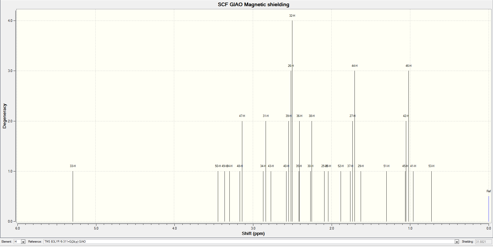Click the Shielding: label in the bottom bar
493x247 pixels.
[x=468, y=242]
